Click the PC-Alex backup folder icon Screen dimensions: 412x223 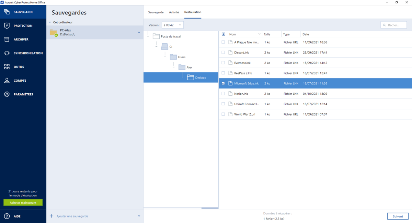[x=54, y=33]
